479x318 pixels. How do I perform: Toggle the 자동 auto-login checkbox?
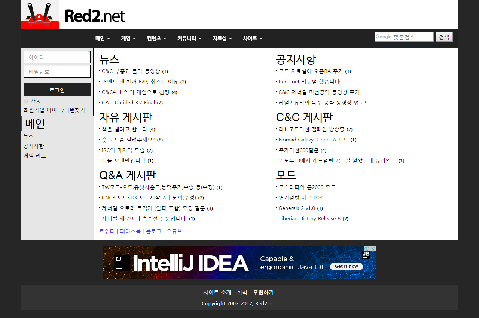pos(26,100)
